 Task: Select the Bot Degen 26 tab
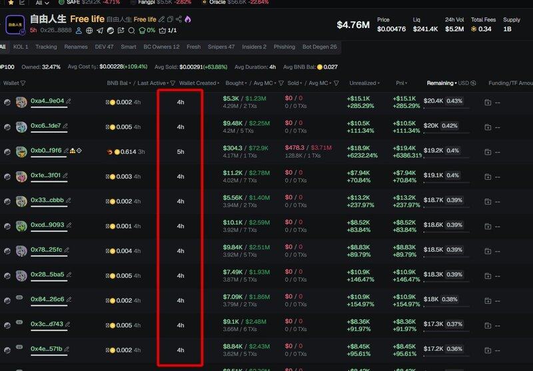tap(319, 47)
